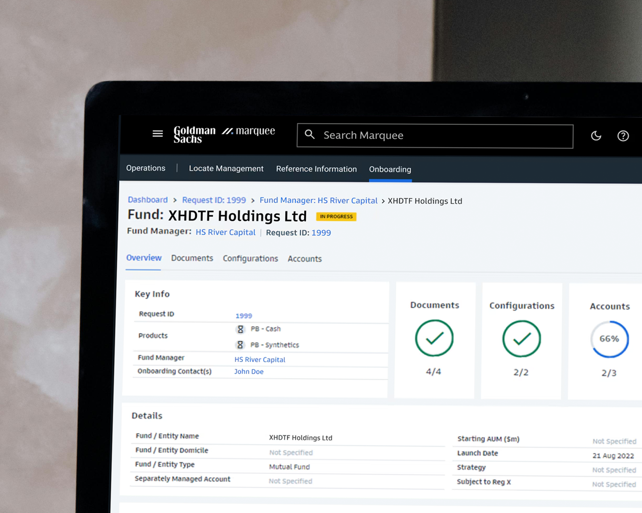Toggle dark mode moon icon

(596, 136)
